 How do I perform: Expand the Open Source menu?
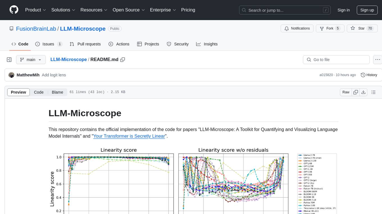tap(129, 10)
